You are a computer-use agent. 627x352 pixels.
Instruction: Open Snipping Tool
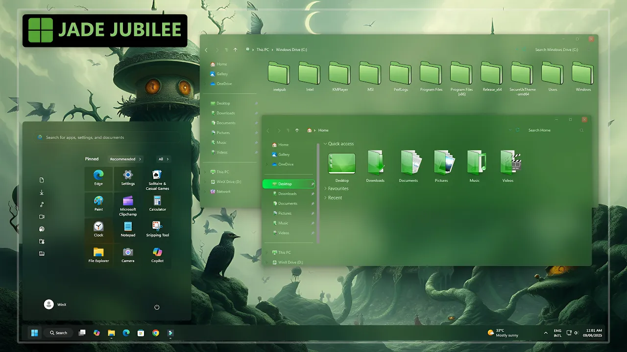tap(157, 229)
